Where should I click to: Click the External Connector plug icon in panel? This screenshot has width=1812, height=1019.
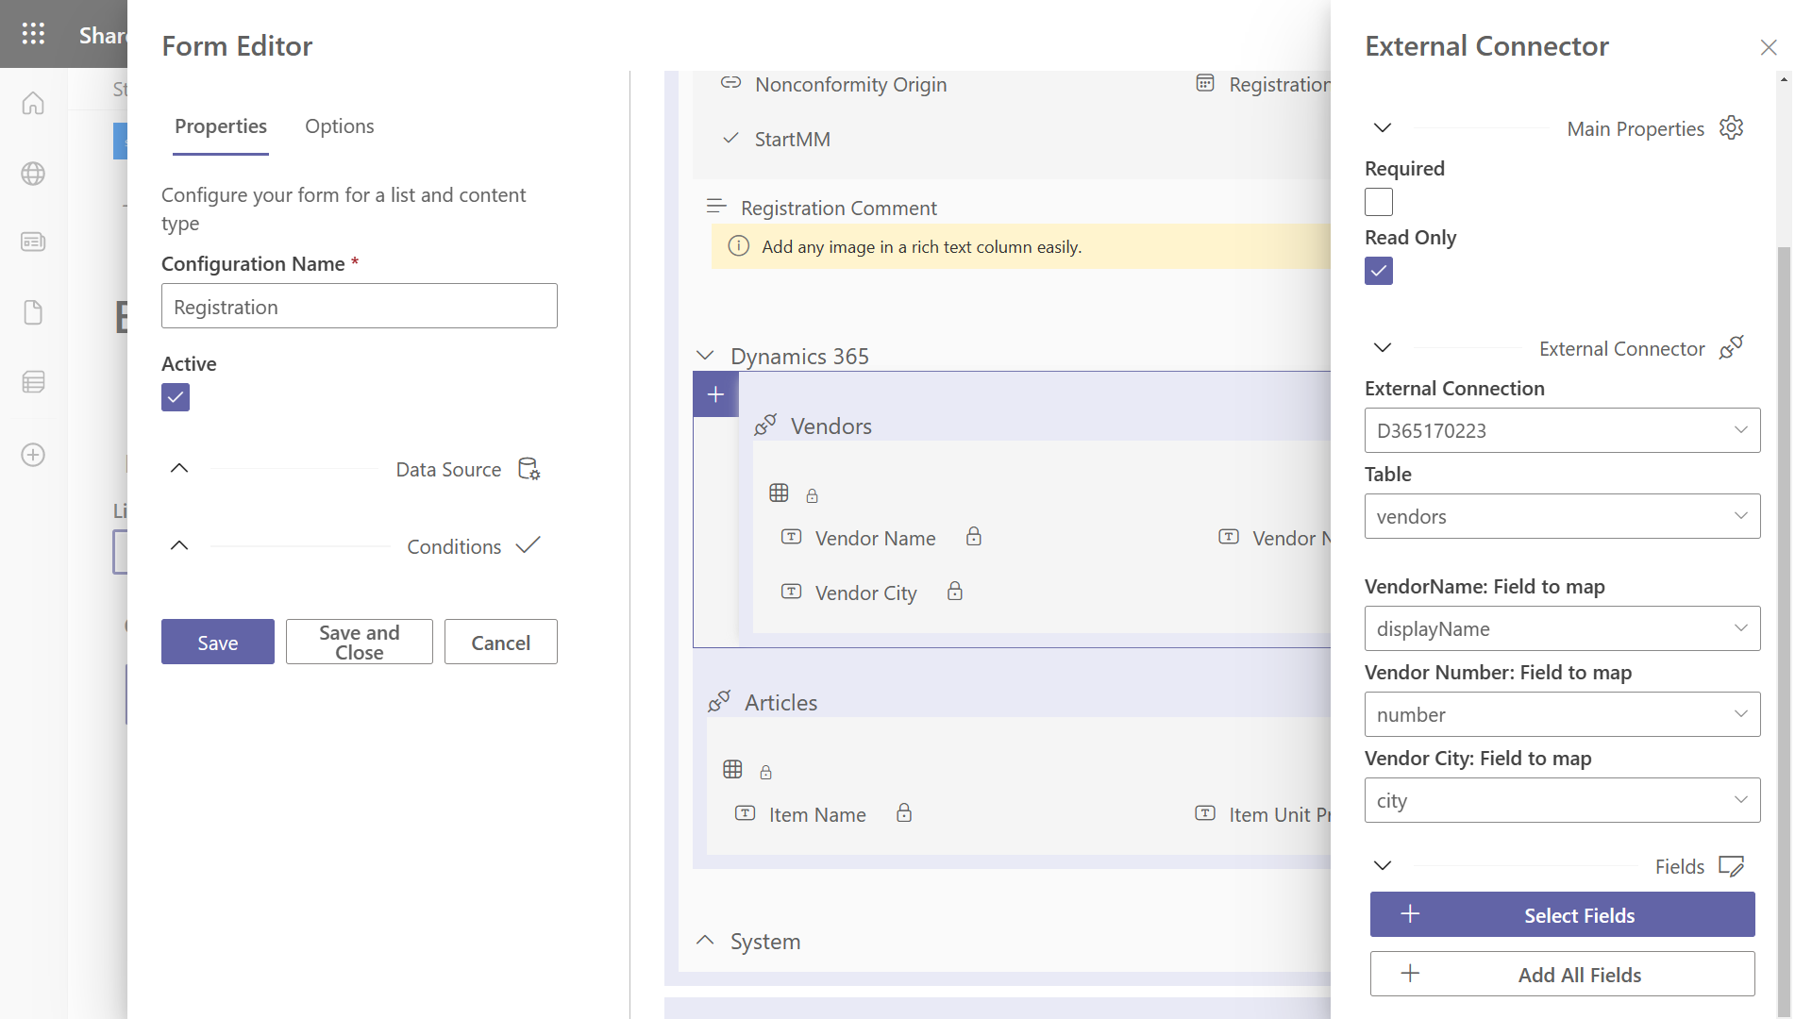coord(1731,347)
